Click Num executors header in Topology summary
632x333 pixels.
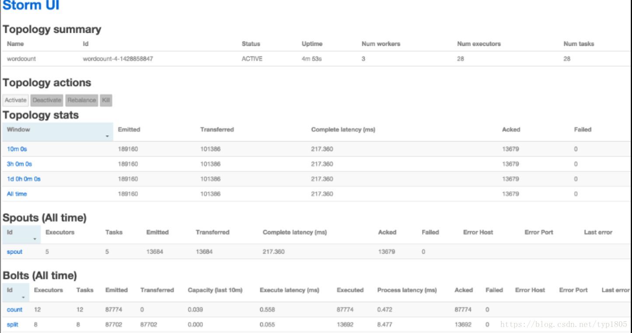[x=479, y=44]
